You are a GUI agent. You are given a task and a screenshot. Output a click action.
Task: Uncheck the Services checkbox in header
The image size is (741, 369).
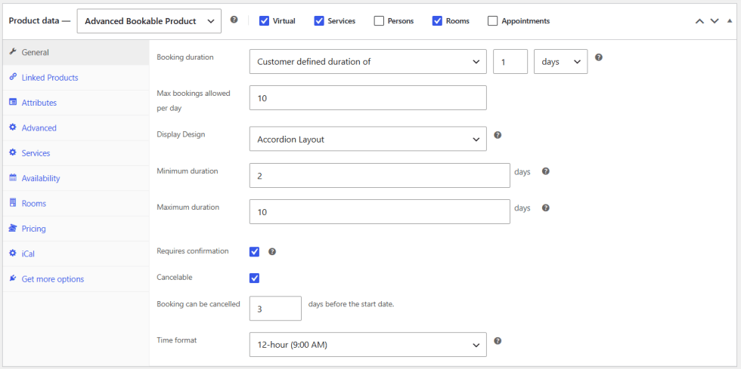(x=319, y=21)
